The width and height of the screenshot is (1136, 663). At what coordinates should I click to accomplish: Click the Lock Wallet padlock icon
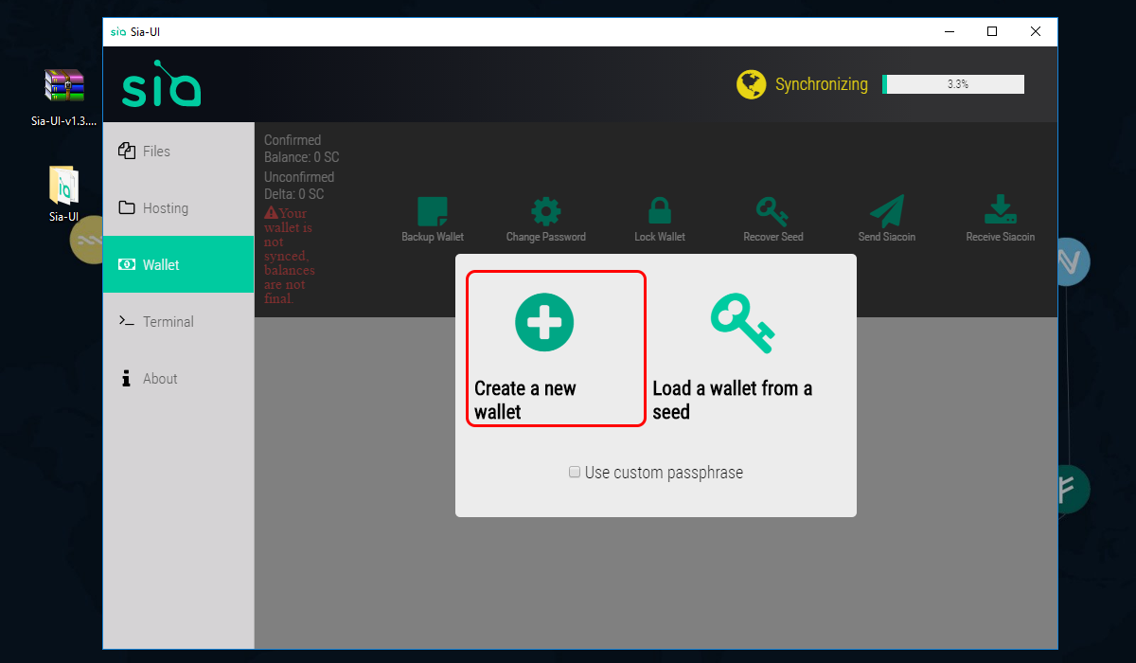[659, 211]
